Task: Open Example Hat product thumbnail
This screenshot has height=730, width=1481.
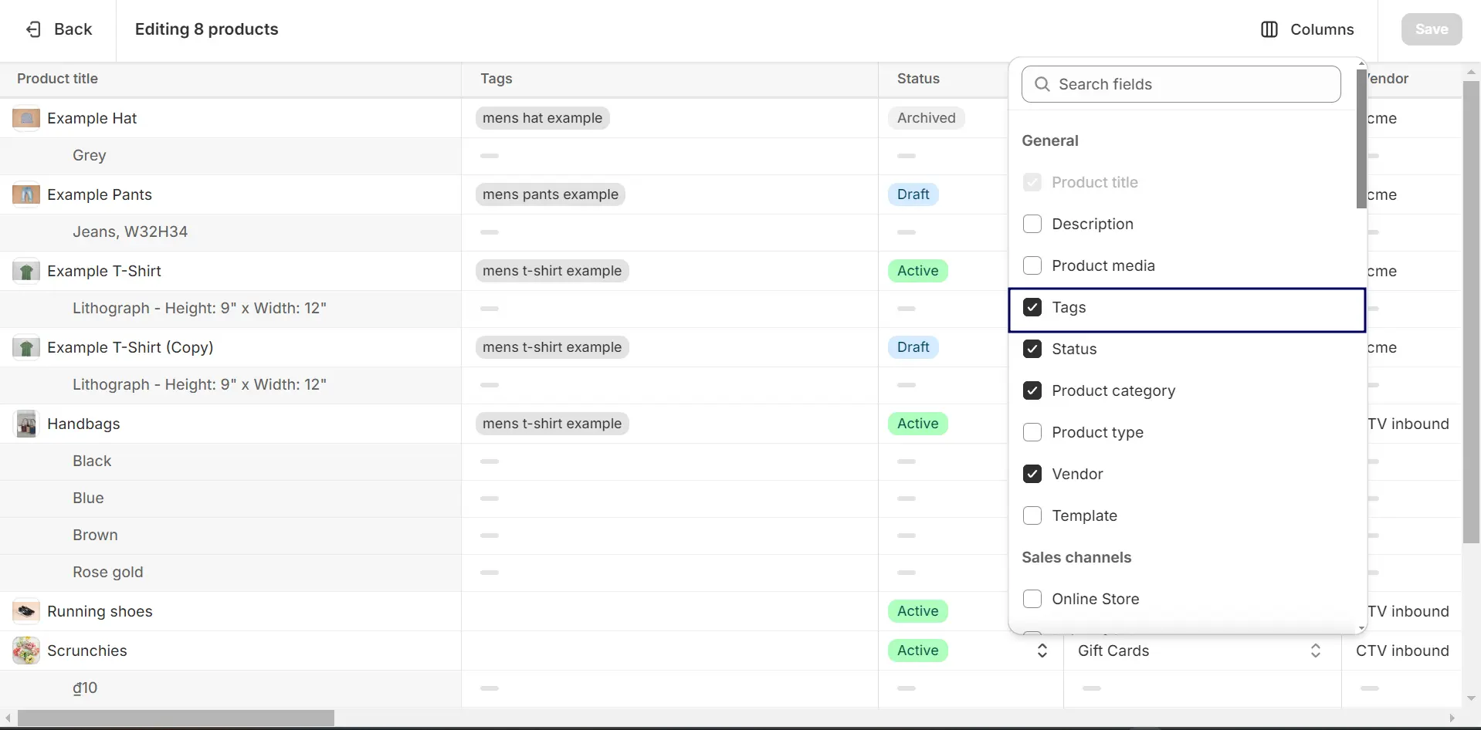Action: pyautogui.click(x=26, y=118)
